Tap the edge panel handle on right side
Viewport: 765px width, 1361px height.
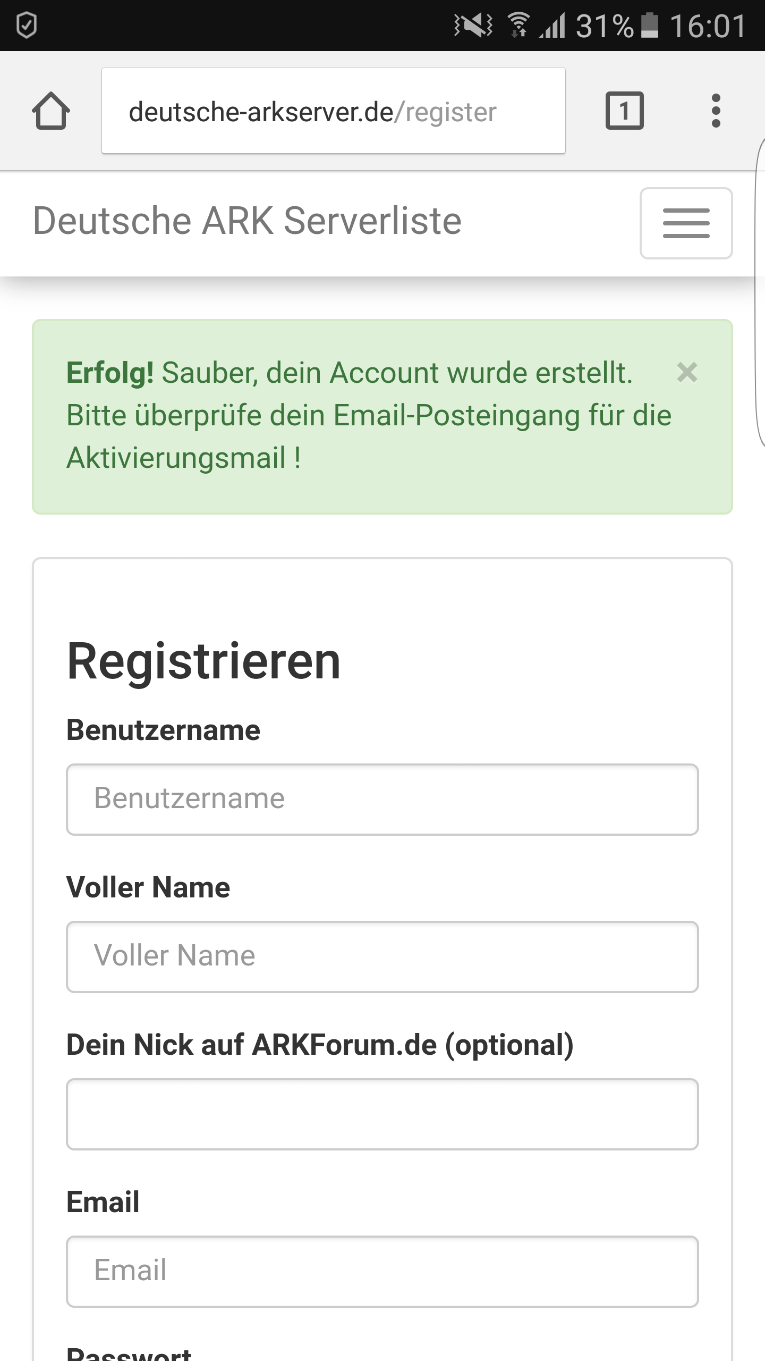760,291
